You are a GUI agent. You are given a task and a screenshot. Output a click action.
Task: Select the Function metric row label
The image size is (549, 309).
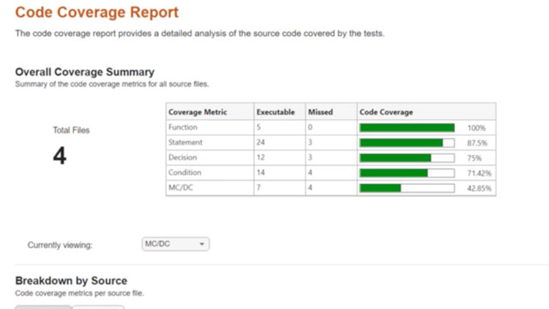[183, 127]
